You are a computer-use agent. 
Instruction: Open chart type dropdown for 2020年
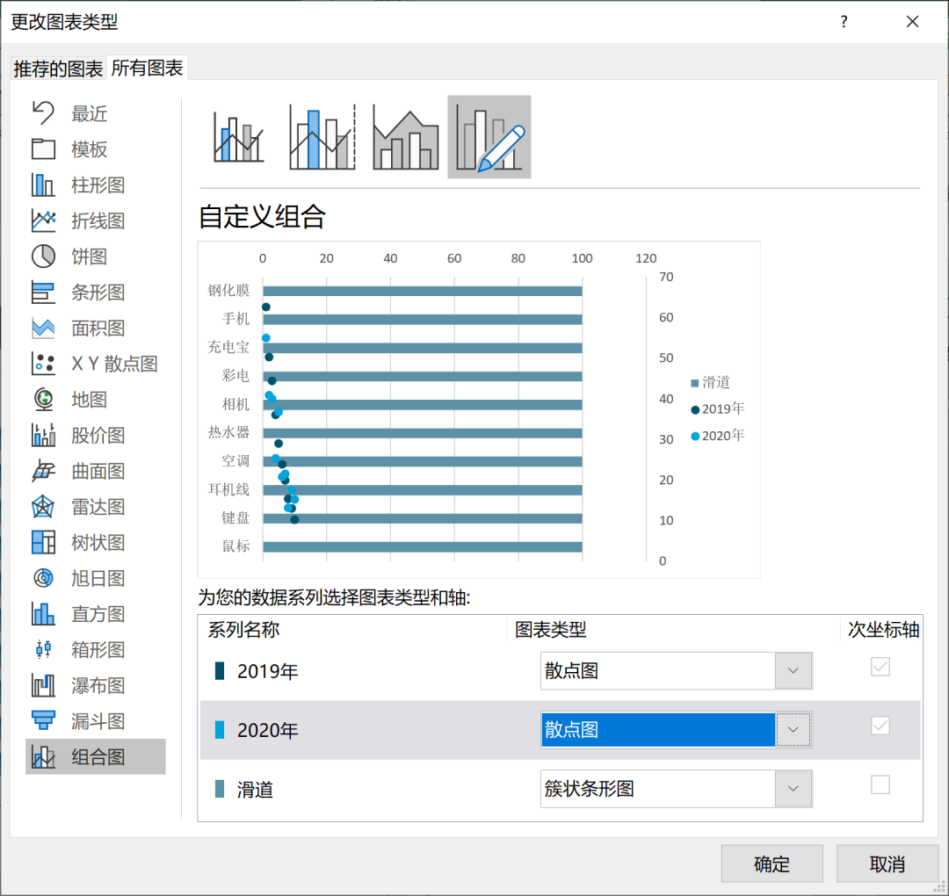click(x=793, y=730)
